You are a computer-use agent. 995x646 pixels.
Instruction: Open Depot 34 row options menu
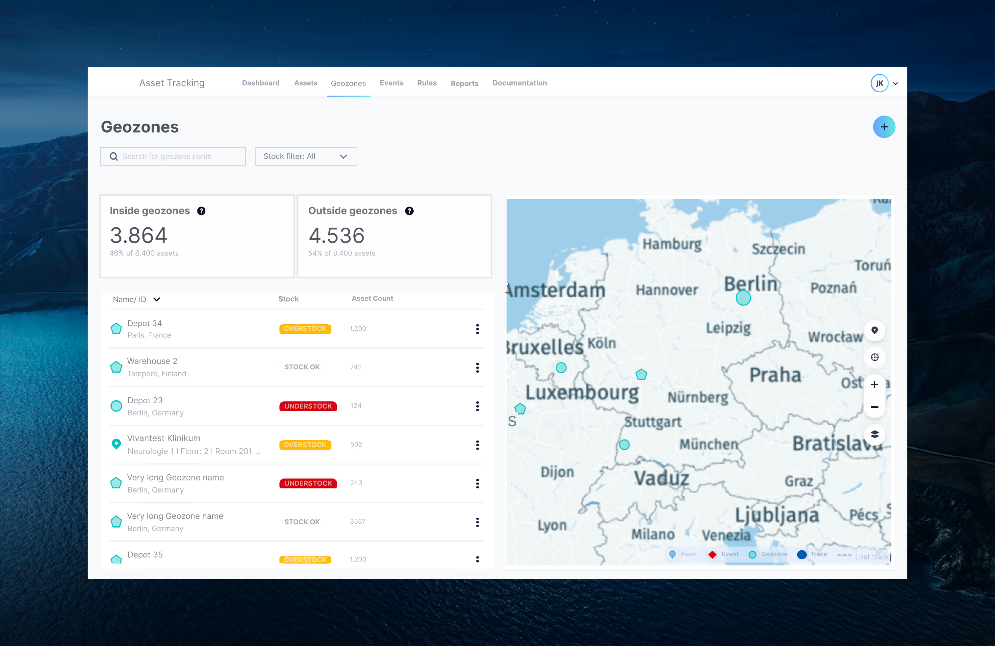[x=477, y=329]
